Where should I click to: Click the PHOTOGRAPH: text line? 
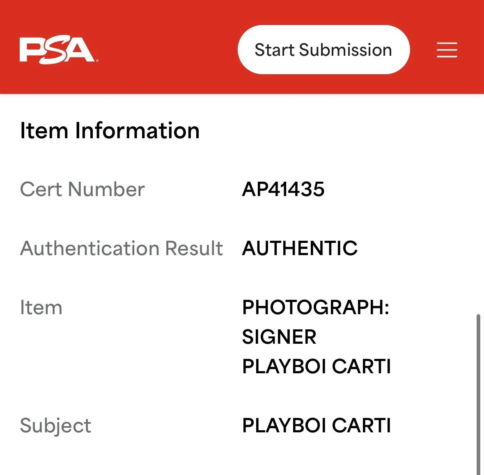coord(315,308)
